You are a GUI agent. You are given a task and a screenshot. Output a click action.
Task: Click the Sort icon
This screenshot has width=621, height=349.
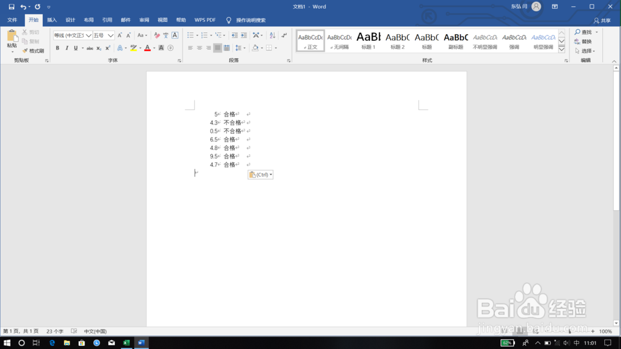272,35
